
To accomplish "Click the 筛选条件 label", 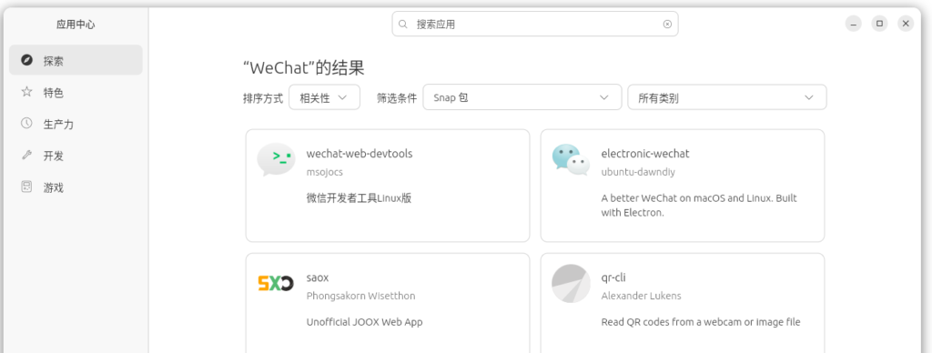I will (397, 98).
